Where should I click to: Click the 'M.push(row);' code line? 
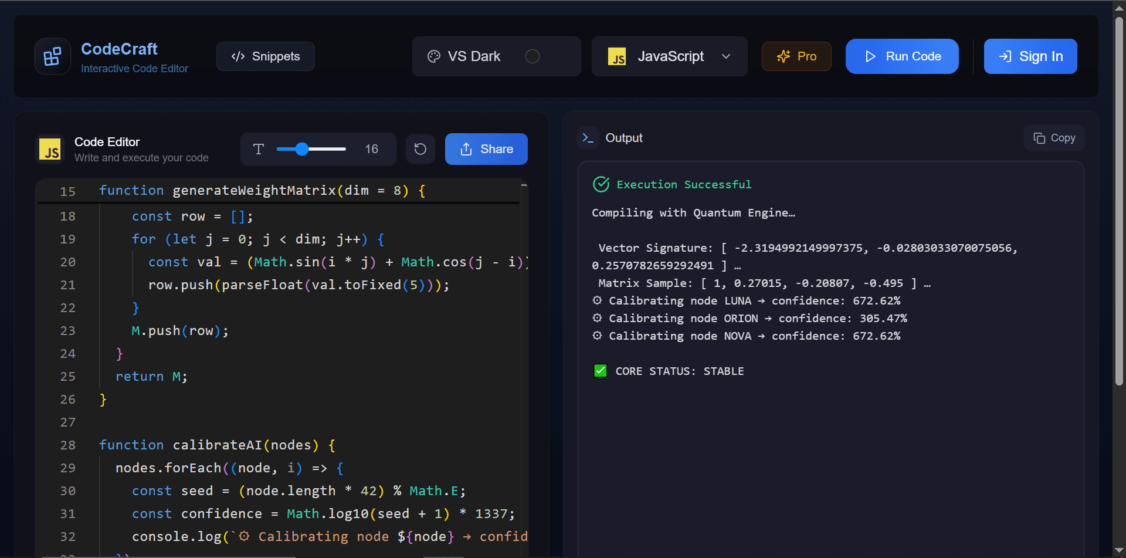click(x=180, y=330)
